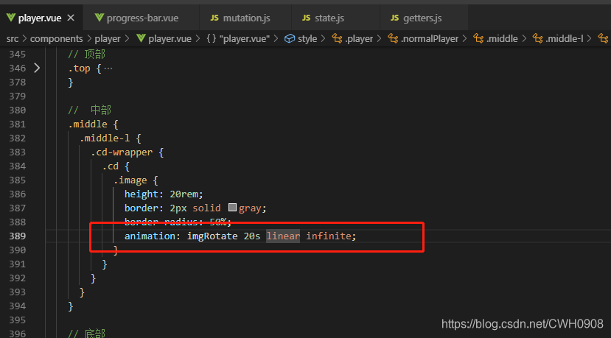The height and width of the screenshot is (338, 611).
Task: Click the Vue icon on progress-bar.vue tab
Action: tap(99, 18)
